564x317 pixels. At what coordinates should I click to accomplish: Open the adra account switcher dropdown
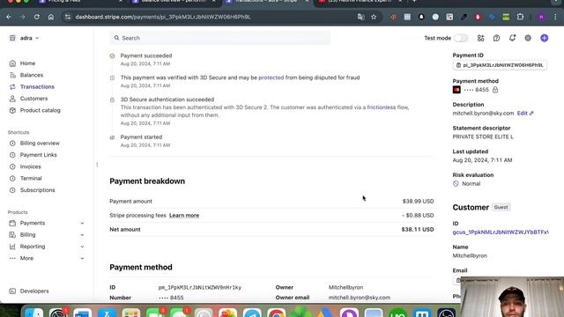click(25, 38)
